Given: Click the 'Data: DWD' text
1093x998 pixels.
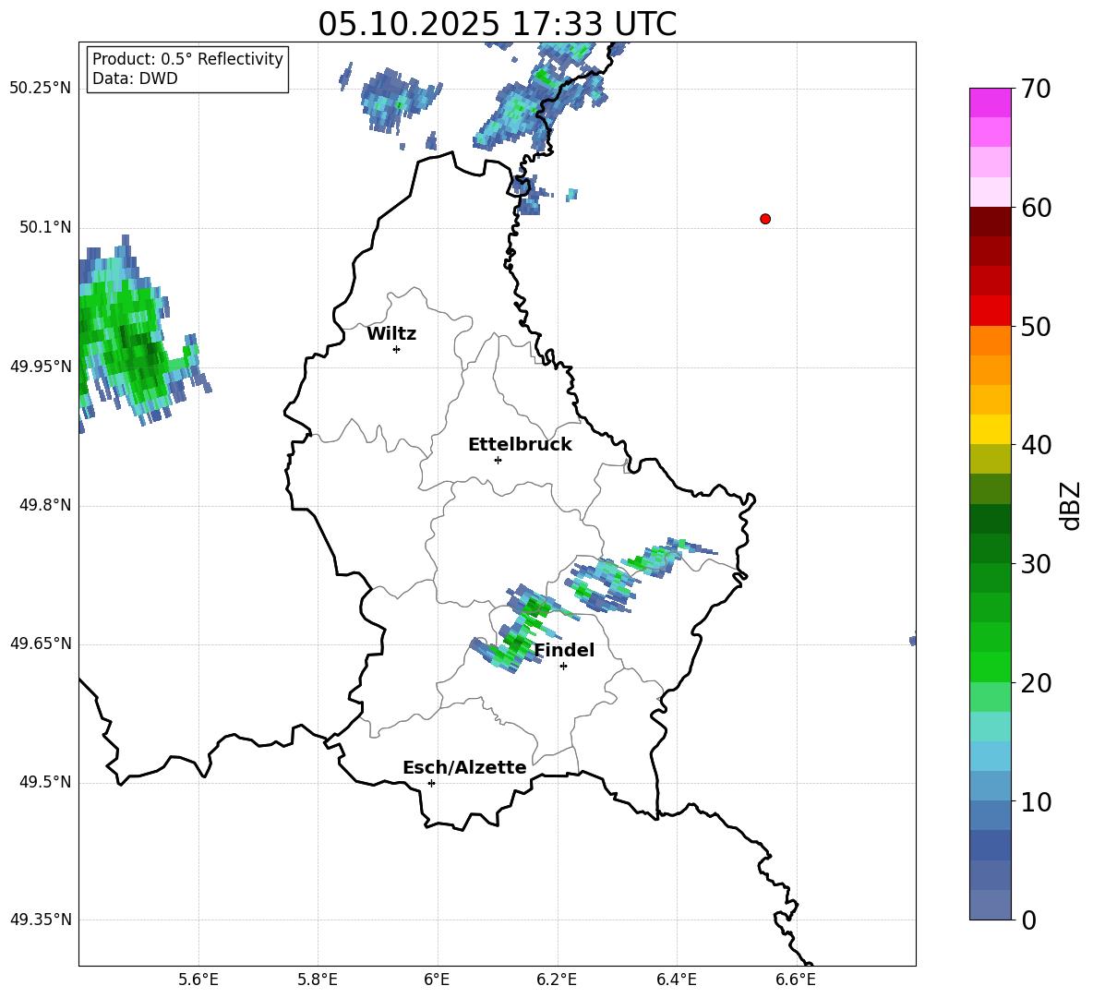Looking at the screenshot, I should coord(135,78).
